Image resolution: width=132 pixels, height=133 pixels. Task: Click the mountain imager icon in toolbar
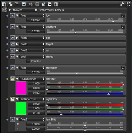click(50, 4)
